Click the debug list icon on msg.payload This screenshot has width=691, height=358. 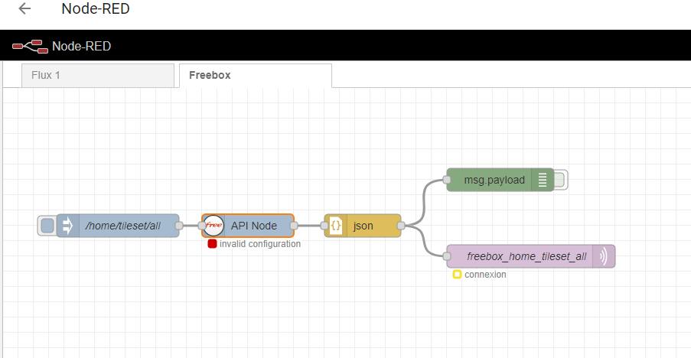(543, 180)
